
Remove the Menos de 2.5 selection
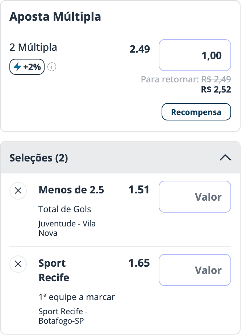point(18,191)
